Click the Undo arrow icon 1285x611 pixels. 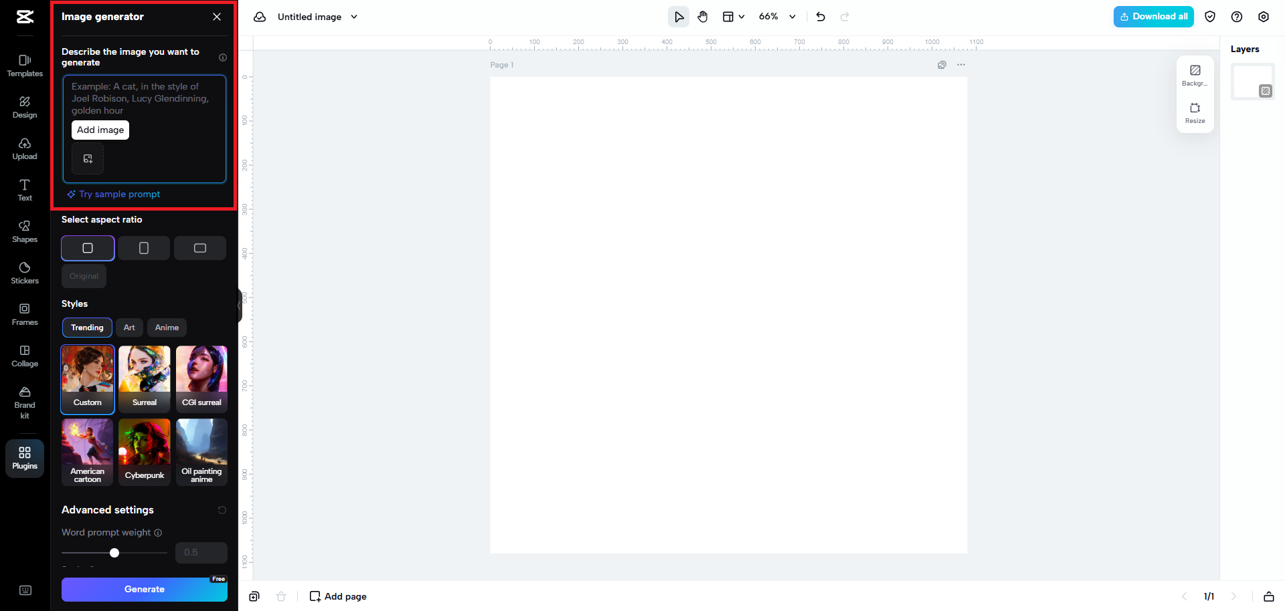(821, 17)
